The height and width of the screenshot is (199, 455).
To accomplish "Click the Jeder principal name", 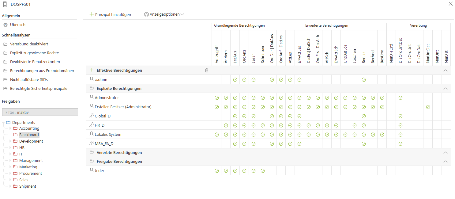I will point(100,170).
